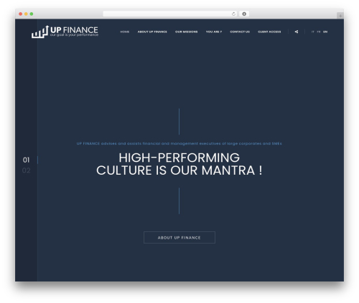Open YOU ARE ? menu item

(x=214, y=32)
